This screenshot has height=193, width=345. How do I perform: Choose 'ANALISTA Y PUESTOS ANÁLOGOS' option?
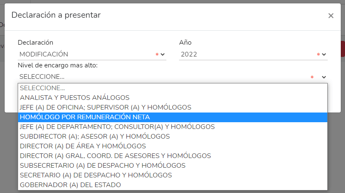75,98
